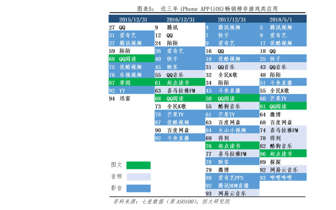Viewport: 336px width, 210px height.
Task: Click the row '31 爱奇艺'
Action: (131, 35)
